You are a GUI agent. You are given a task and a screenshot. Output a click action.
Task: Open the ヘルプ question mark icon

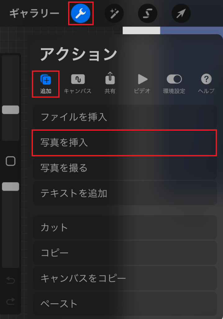(206, 84)
